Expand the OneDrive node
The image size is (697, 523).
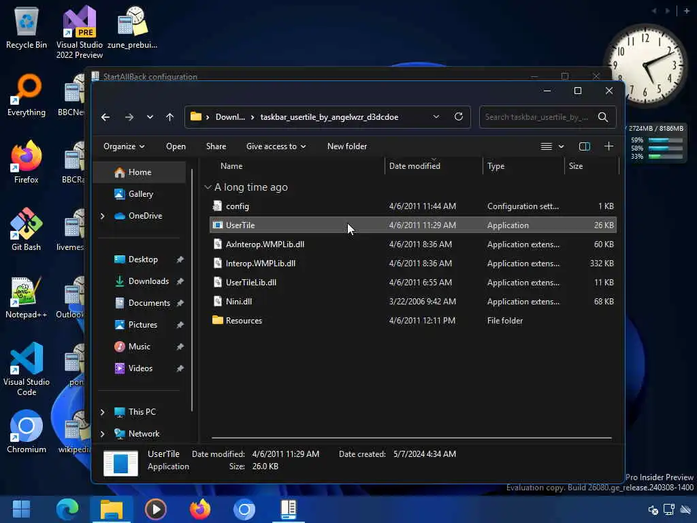102,216
